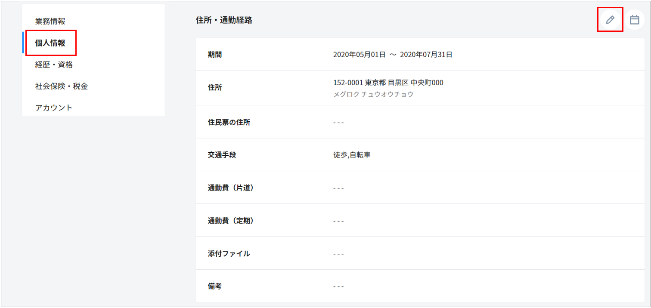This screenshot has height=308, width=651.
Task: Click the メグロク チュウオウチョウ furigana text
Action: pyautogui.click(x=373, y=94)
